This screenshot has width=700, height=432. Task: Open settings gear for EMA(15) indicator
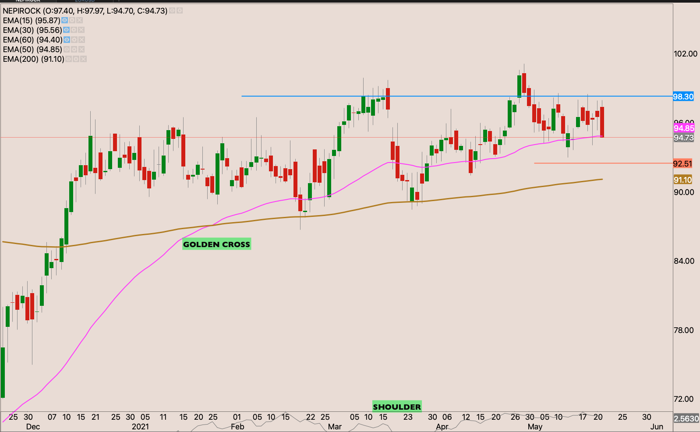(x=72, y=20)
